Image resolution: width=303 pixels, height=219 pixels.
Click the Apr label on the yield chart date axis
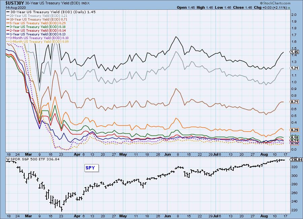click(77, 154)
